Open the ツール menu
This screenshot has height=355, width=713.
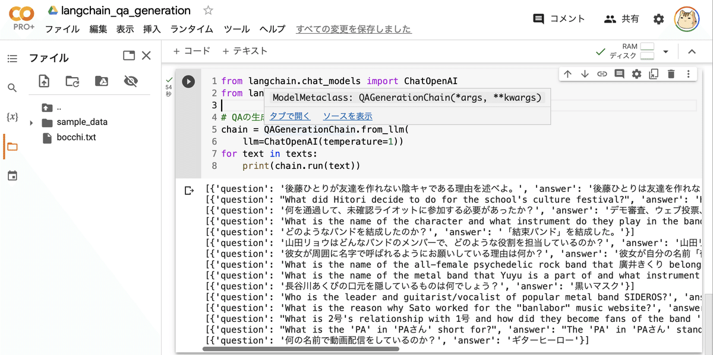tap(236, 29)
